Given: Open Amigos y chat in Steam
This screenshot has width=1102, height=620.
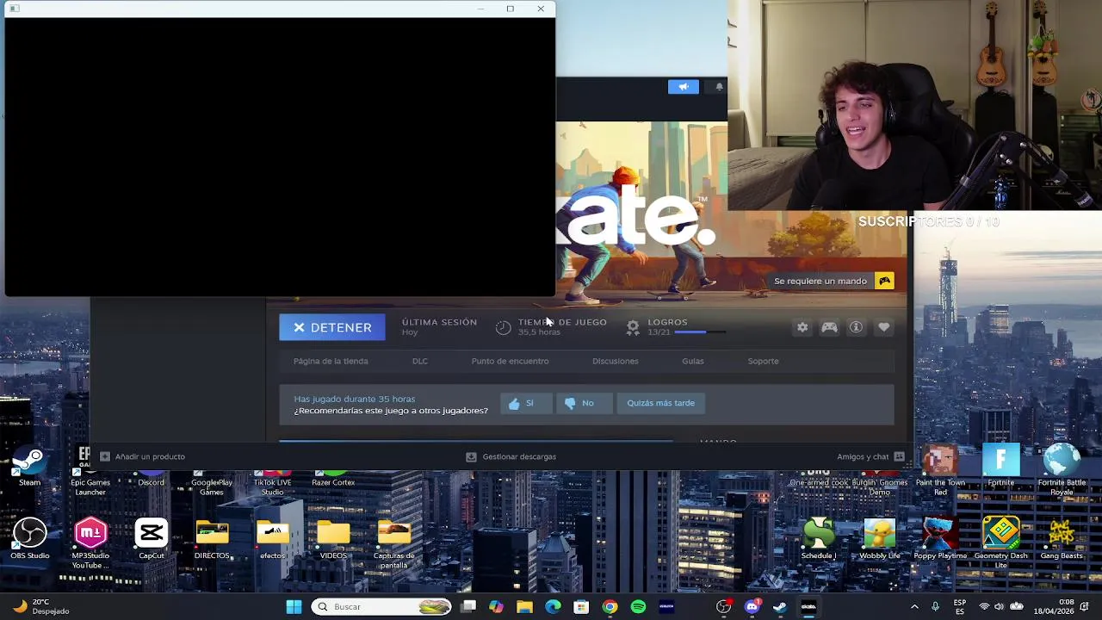Looking at the screenshot, I should click(870, 456).
